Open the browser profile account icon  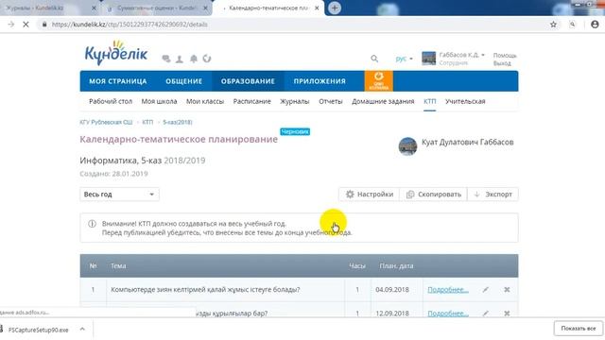595,25
